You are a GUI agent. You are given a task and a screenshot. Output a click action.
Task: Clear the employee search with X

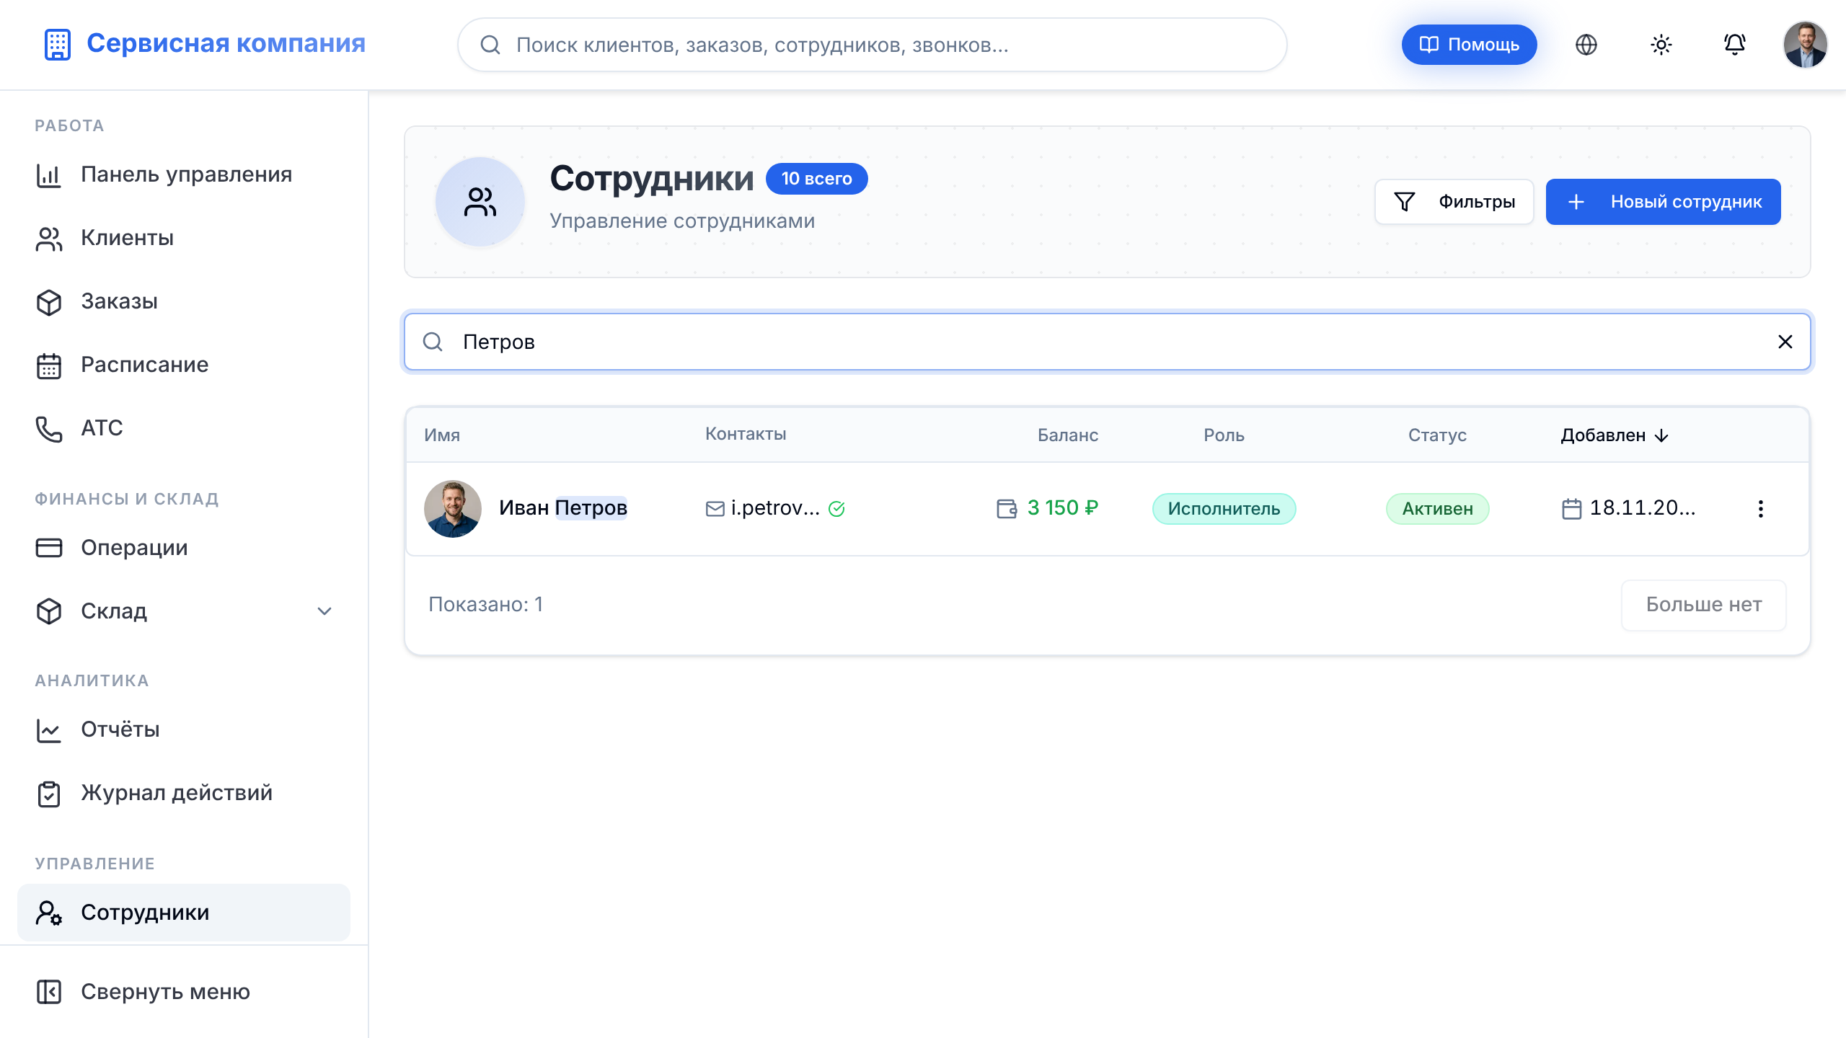[1785, 342]
